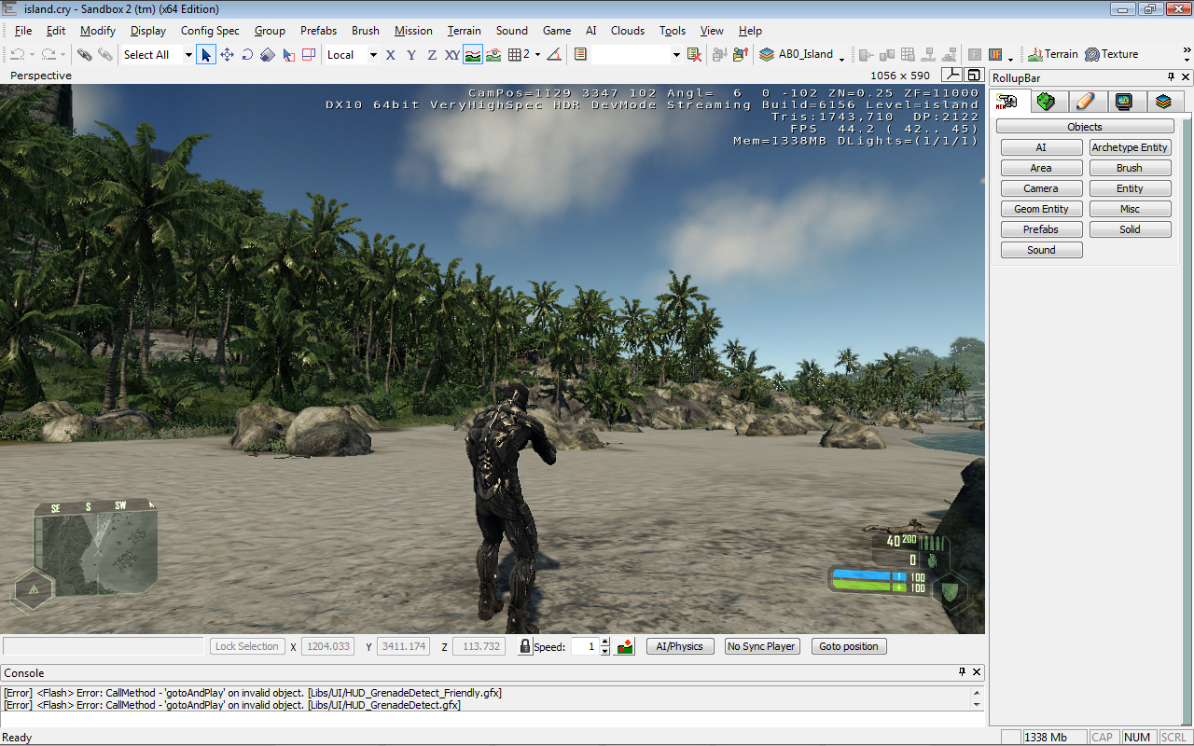Open the Display Settings tab in the RollupBar
This screenshot has height=746, width=1194.
coord(1123,102)
